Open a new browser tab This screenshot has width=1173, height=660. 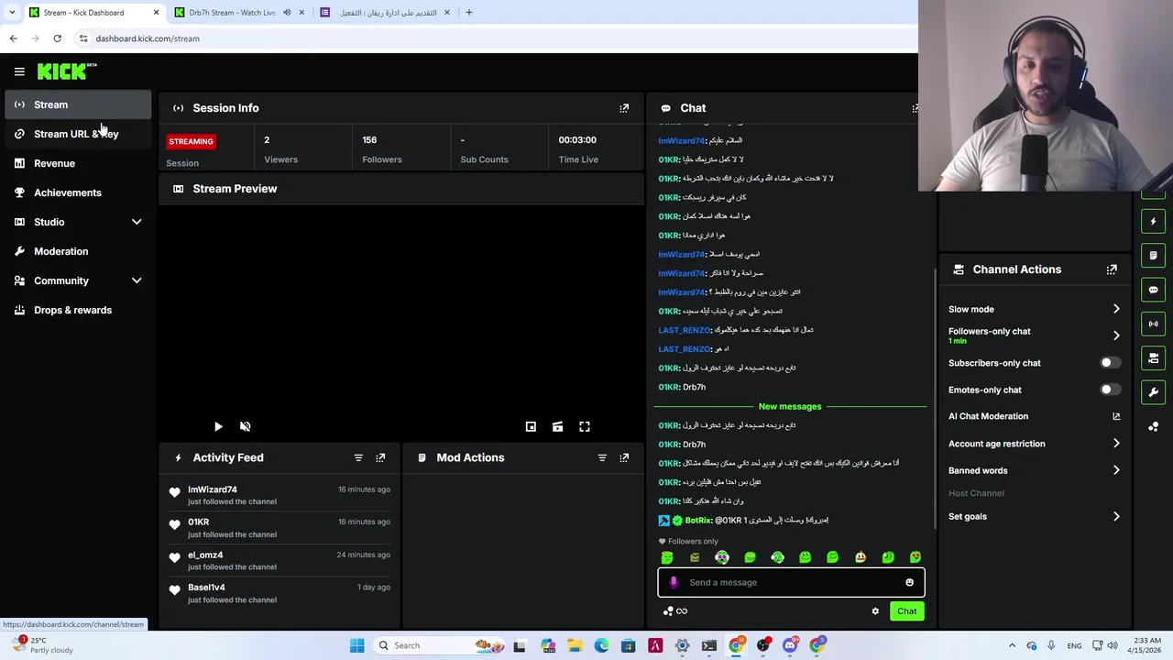pos(469,13)
